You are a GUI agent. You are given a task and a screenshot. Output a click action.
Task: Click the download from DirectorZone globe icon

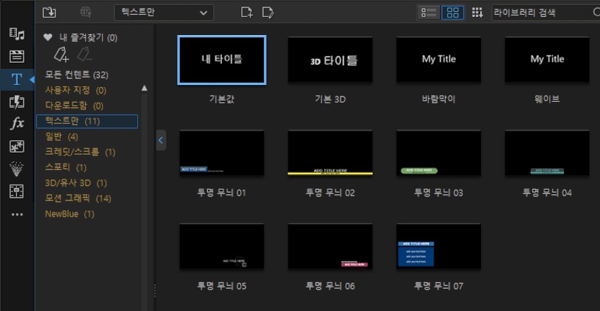86,13
